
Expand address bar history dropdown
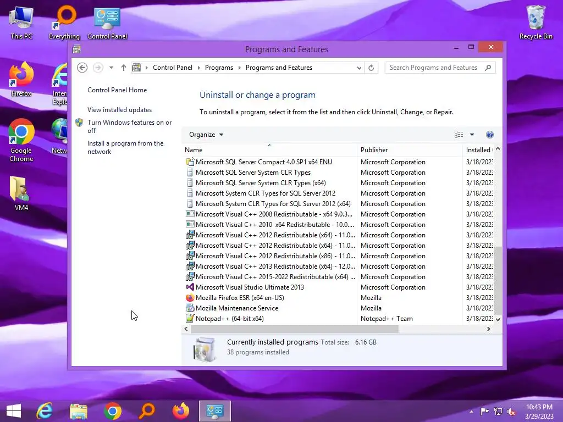pyautogui.click(x=358, y=68)
